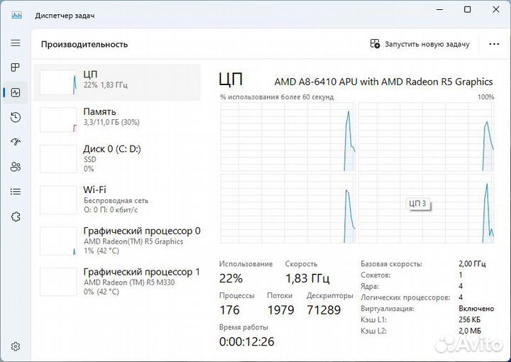Select GPU 0 Radeon R5 Graphics entry

coord(117,241)
